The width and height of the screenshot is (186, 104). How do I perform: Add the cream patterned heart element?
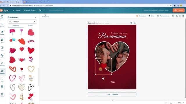(x=22, y=88)
